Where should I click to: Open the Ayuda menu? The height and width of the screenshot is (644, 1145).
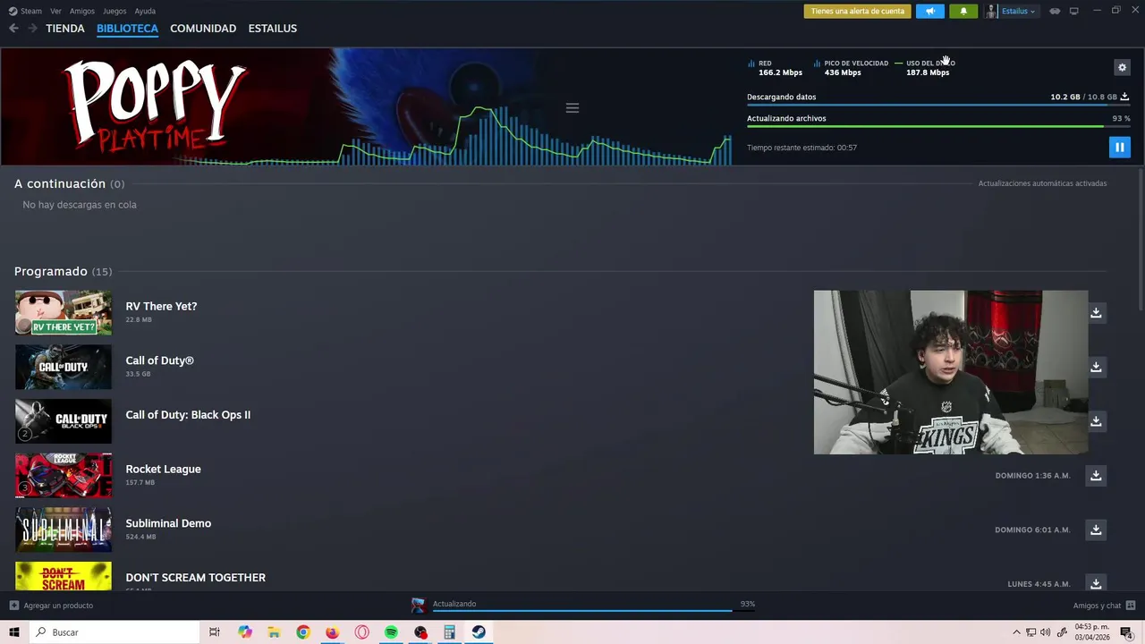(x=145, y=11)
